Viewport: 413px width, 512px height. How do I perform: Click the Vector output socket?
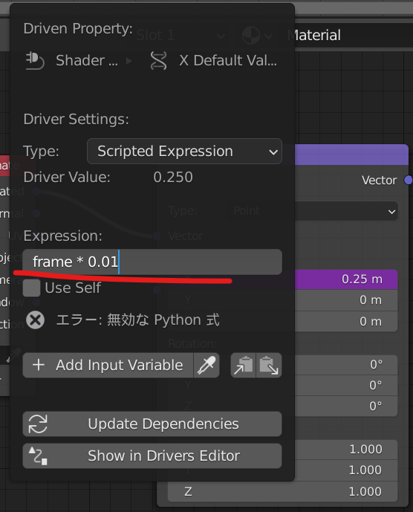(x=408, y=181)
